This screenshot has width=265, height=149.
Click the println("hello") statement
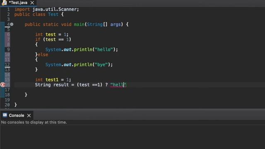pos(82,50)
